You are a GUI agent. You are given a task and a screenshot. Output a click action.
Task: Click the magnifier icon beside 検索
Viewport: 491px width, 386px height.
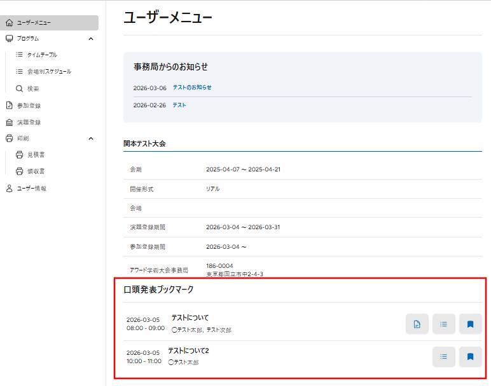point(19,89)
